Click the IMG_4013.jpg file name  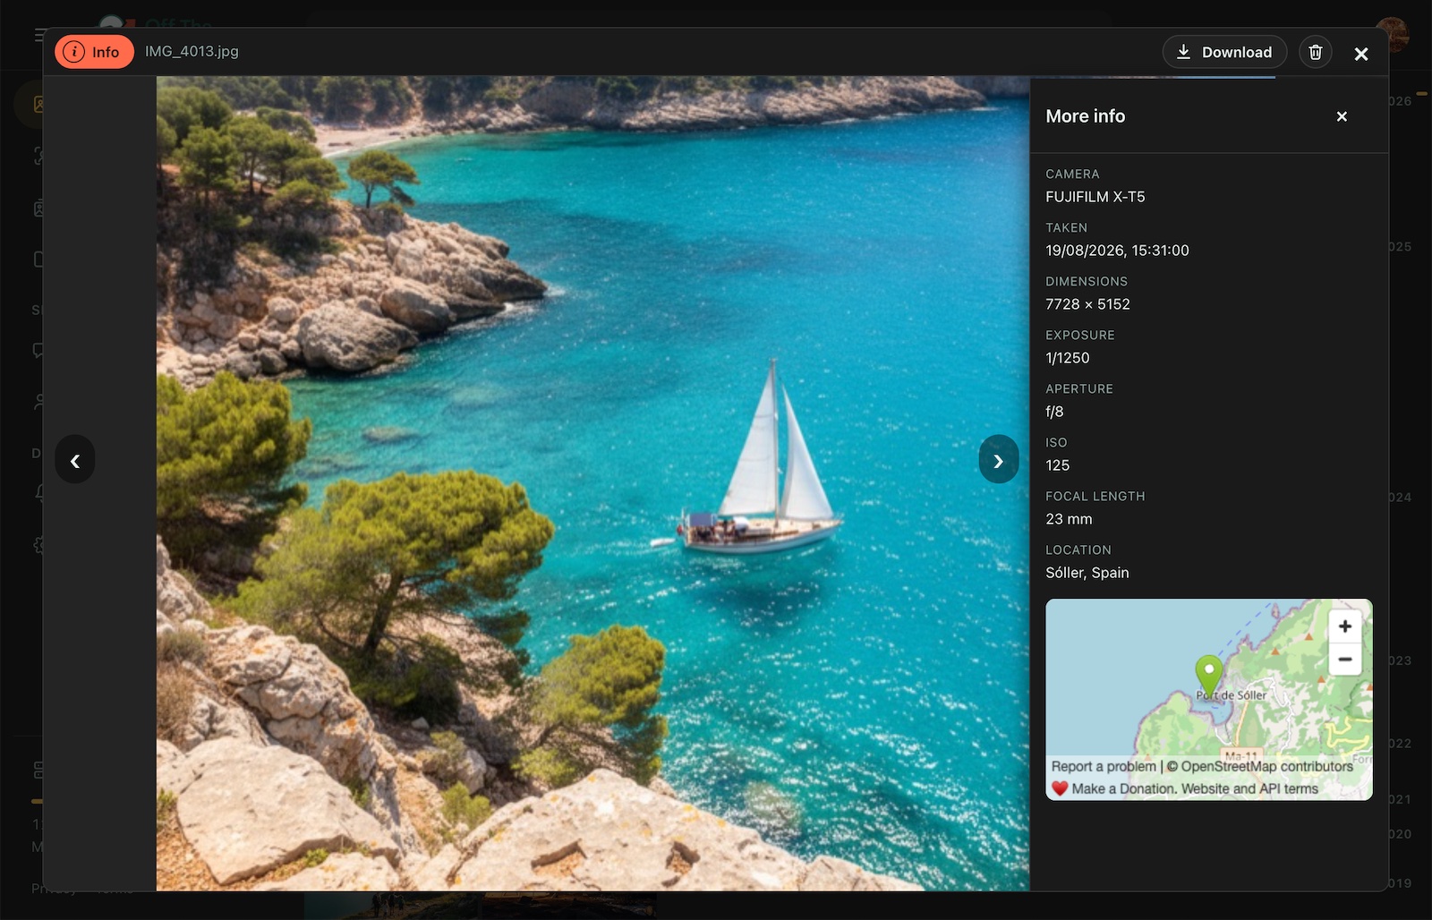[192, 52]
